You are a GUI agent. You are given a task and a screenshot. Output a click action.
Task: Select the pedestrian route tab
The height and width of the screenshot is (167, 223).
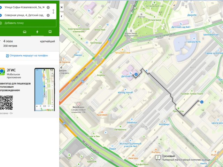click(37, 32)
